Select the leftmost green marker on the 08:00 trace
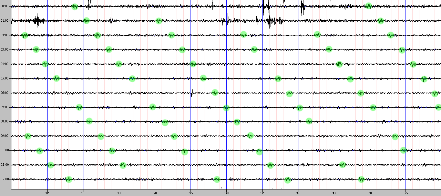Viewport: 441px width, 196px height. pyautogui.click(x=89, y=121)
